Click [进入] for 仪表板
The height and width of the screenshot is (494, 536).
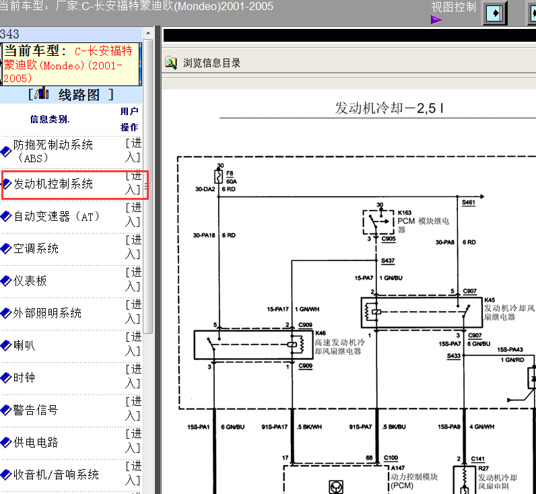coord(133,279)
